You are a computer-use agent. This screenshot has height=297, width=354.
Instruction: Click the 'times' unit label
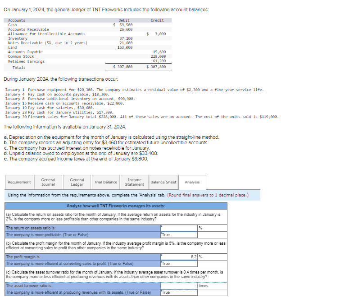pos(204,286)
